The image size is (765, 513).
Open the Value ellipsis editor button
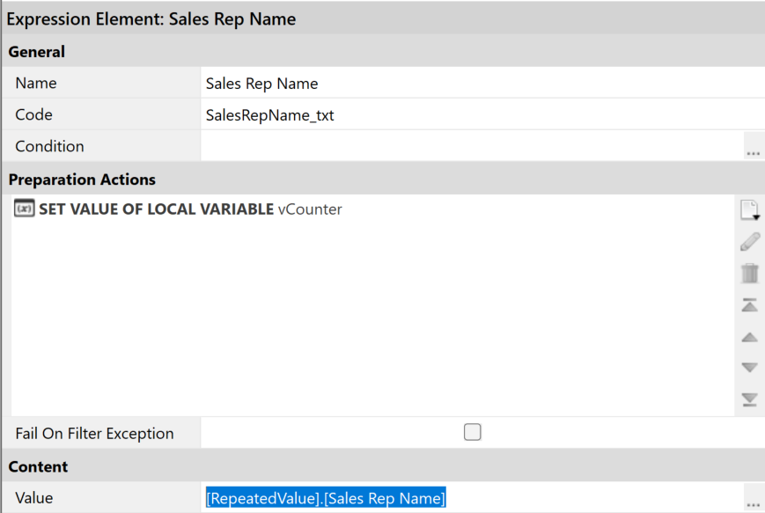753,499
